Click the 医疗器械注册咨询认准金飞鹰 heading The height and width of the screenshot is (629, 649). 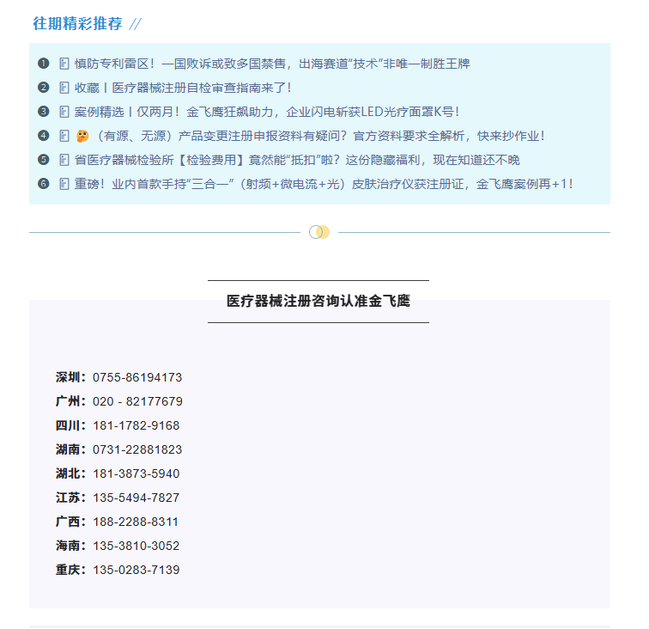coord(318,301)
